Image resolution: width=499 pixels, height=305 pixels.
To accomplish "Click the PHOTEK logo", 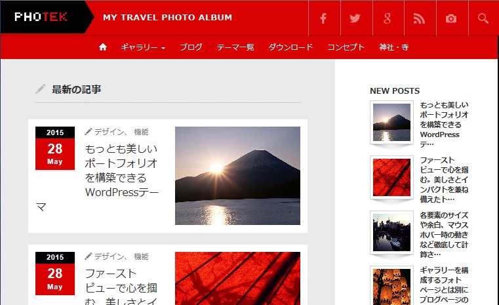I will 41,17.
